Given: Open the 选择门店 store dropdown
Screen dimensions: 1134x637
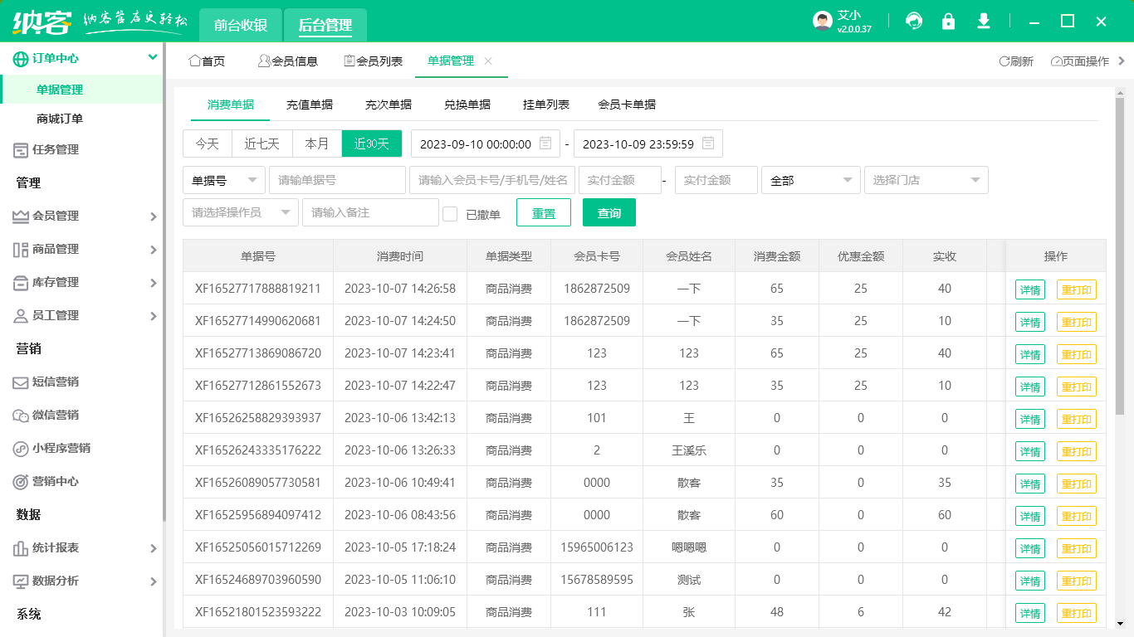Looking at the screenshot, I should click(925, 180).
